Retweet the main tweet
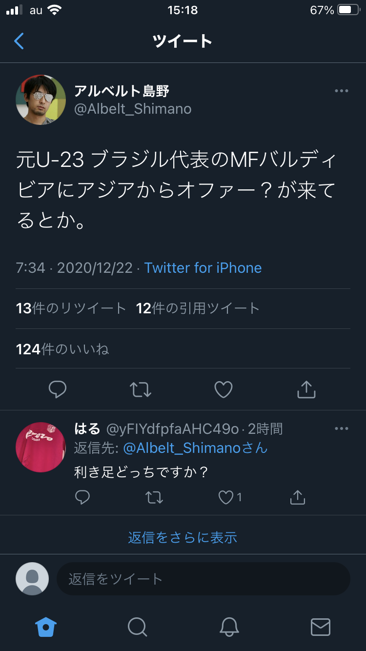This screenshot has height=651, width=366. [x=141, y=389]
